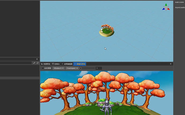Open the 动画编辑器 animation editor tab
185x115 pixels.
(x=67, y=64)
